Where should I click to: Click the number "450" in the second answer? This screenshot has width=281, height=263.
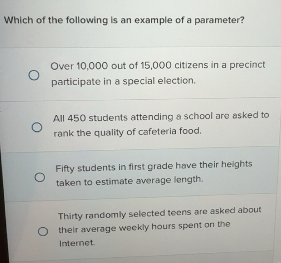pyautogui.click(x=77, y=117)
